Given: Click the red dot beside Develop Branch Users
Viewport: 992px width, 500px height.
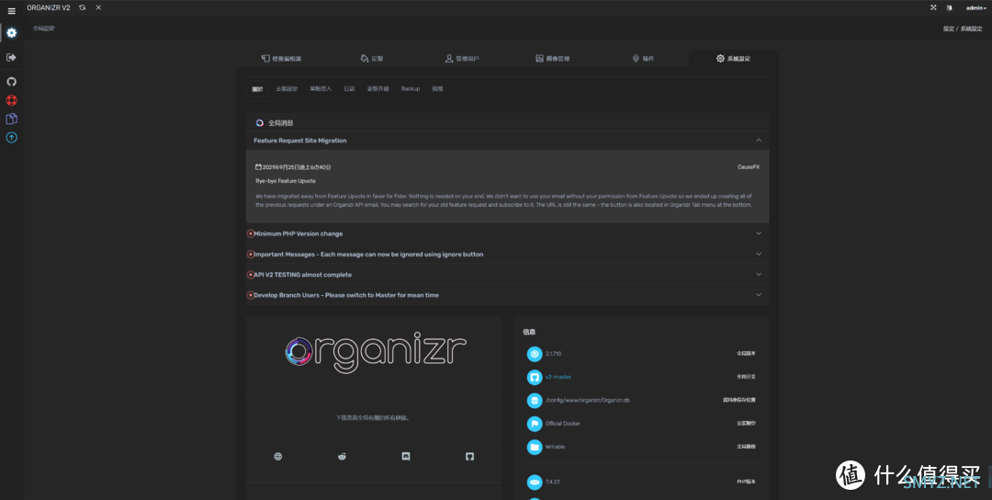Looking at the screenshot, I should point(251,295).
